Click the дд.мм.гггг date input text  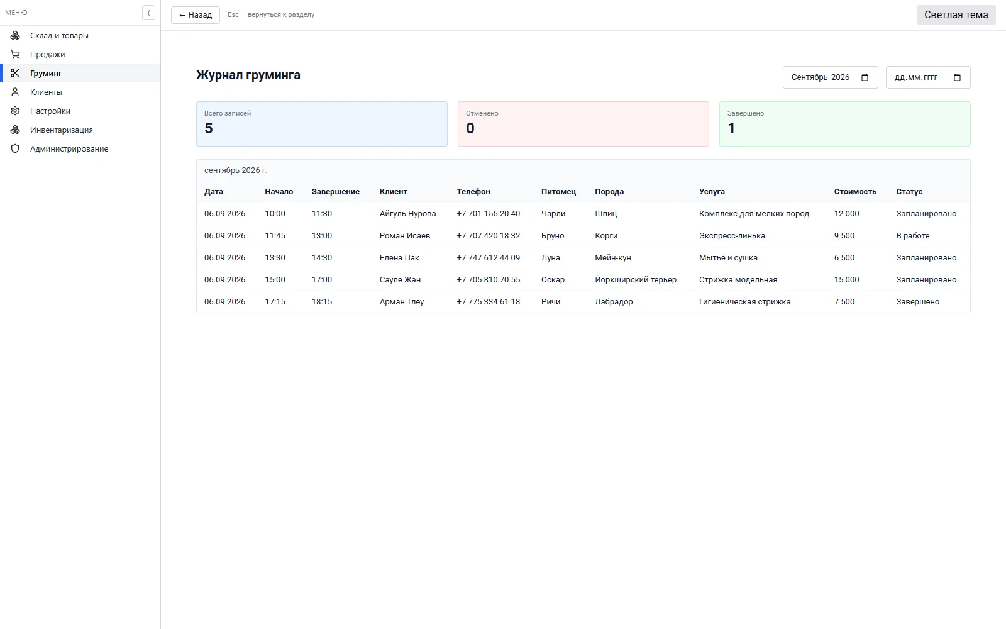pyautogui.click(x=915, y=77)
